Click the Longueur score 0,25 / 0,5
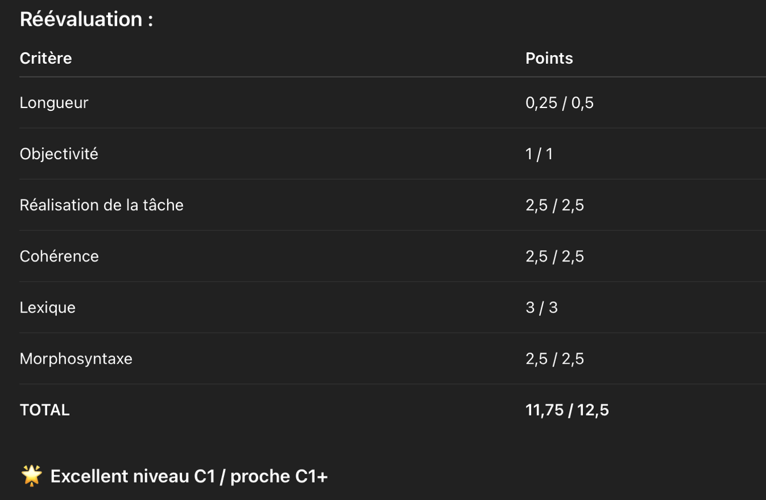Image resolution: width=766 pixels, height=500 pixels. coord(559,103)
